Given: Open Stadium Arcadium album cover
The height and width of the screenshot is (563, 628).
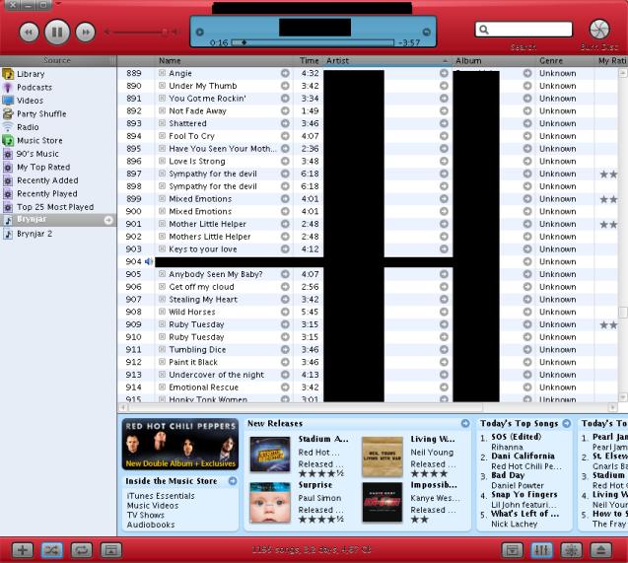Looking at the screenshot, I should coord(270,455).
